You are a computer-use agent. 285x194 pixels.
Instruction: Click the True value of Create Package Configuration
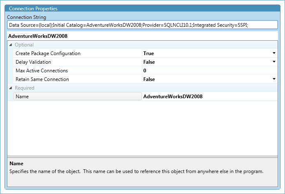point(148,53)
